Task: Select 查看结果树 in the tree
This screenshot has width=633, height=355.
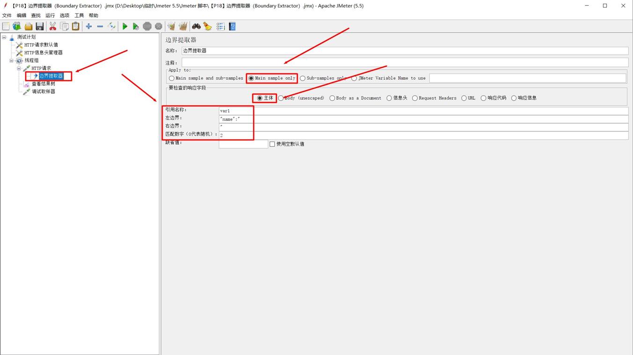Action: [x=43, y=84]
